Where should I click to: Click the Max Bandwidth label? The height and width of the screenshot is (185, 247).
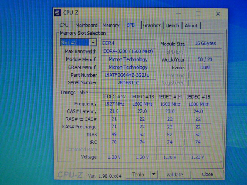point(81,51)
